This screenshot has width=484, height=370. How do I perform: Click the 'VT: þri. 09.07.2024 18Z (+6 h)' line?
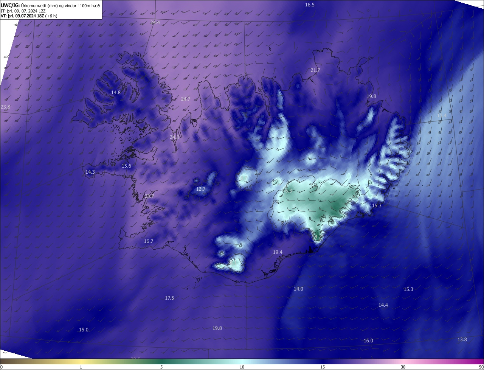coord(29,16)
